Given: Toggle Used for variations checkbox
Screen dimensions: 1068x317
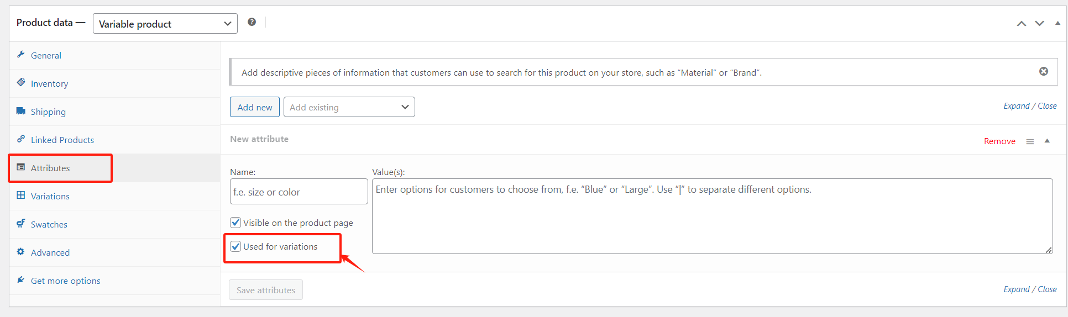Looking at the screenshot, I should pos(235,246).
